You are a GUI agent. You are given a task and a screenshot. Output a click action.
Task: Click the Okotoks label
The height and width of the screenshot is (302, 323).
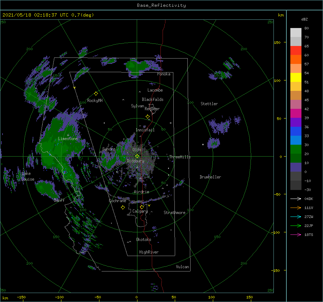pos(144,240)
